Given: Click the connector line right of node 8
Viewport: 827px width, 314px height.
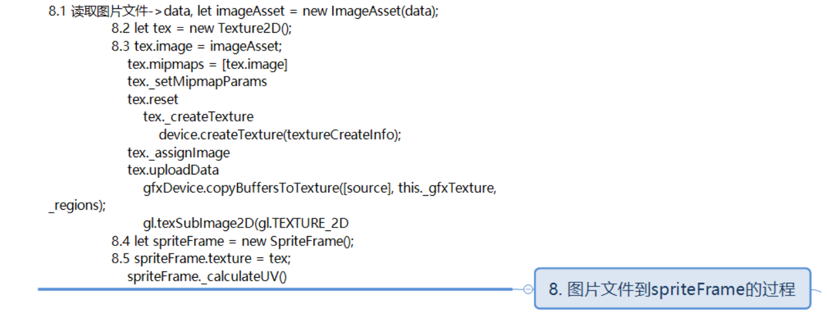Looking at the screenshot, I should point(817,291).
